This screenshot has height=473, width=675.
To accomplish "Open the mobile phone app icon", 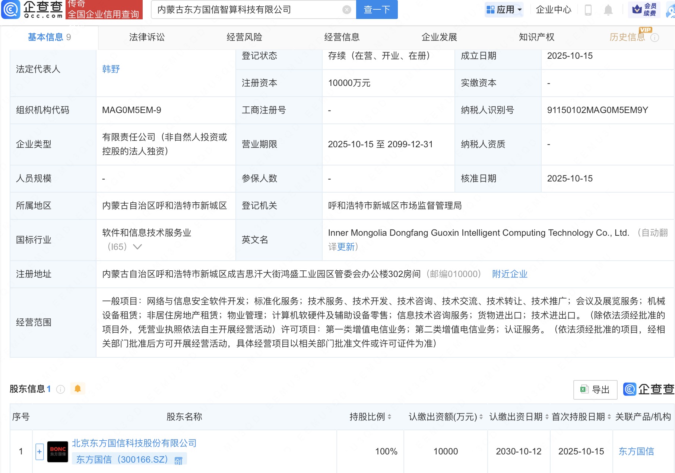I will (588, 10).
